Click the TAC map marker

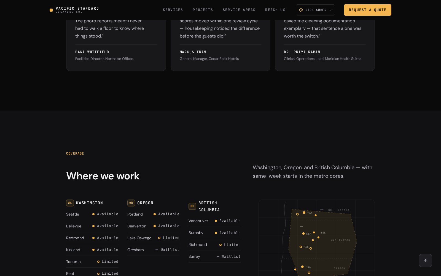tap(301, 247)
